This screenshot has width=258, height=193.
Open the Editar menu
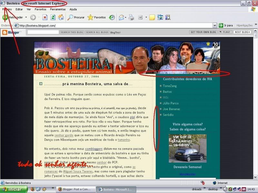pos(19,9)
